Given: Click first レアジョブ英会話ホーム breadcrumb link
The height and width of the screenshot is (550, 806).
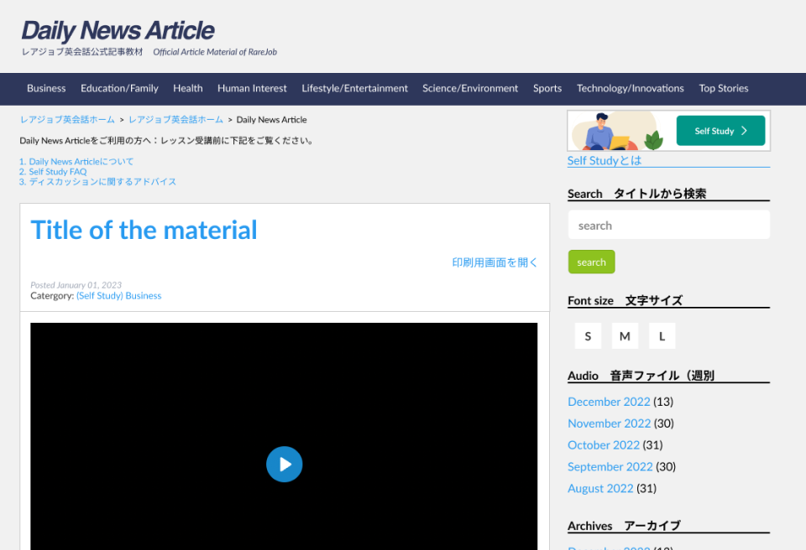Looking at the screenshot, I should tap(67, 120).
